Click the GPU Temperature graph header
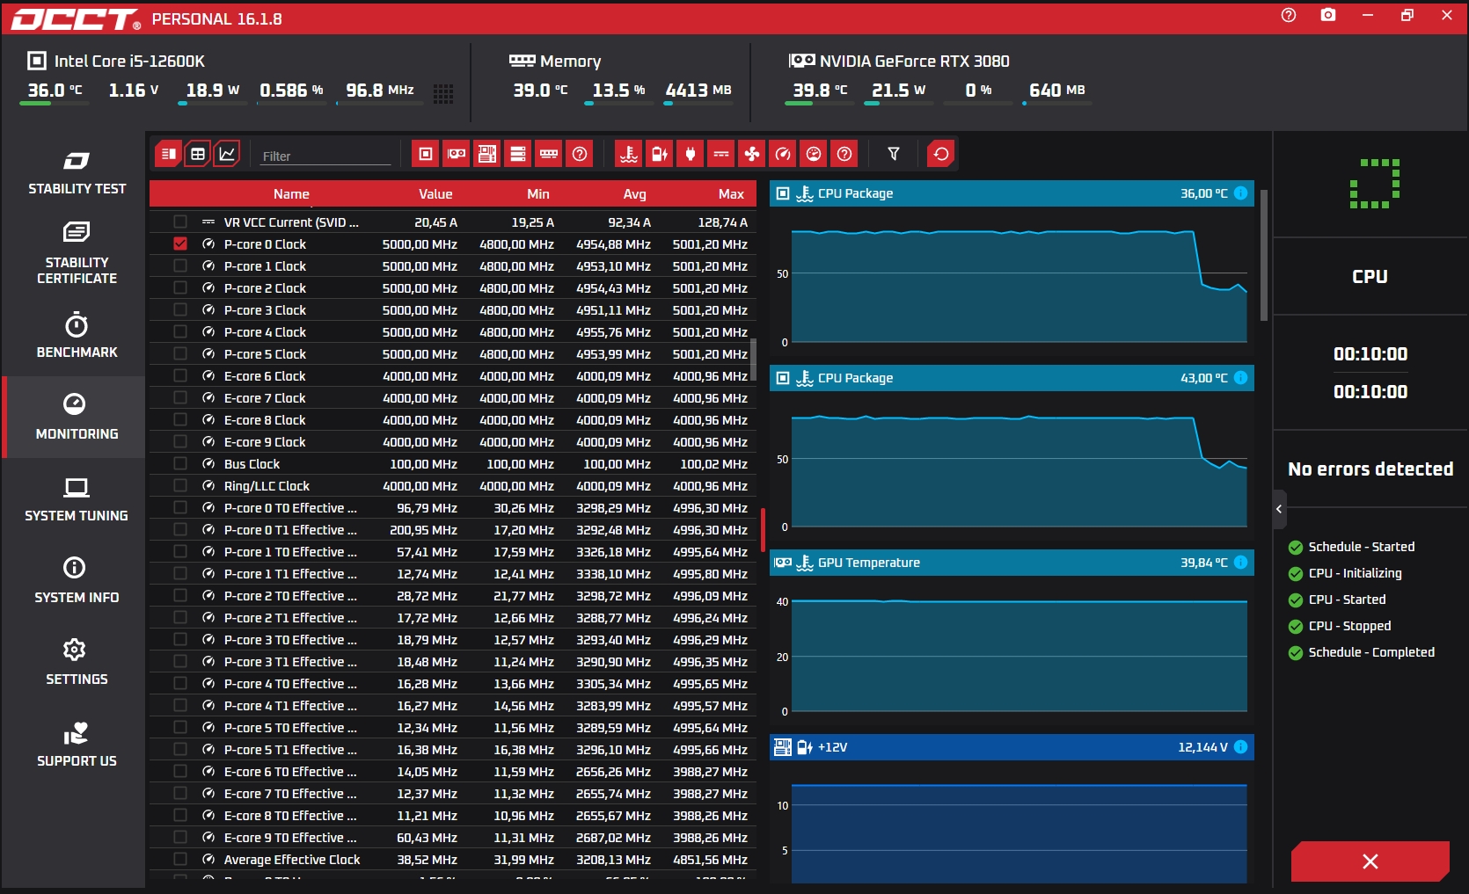This screenshot has width=1469, height=894. point(1012,563)
